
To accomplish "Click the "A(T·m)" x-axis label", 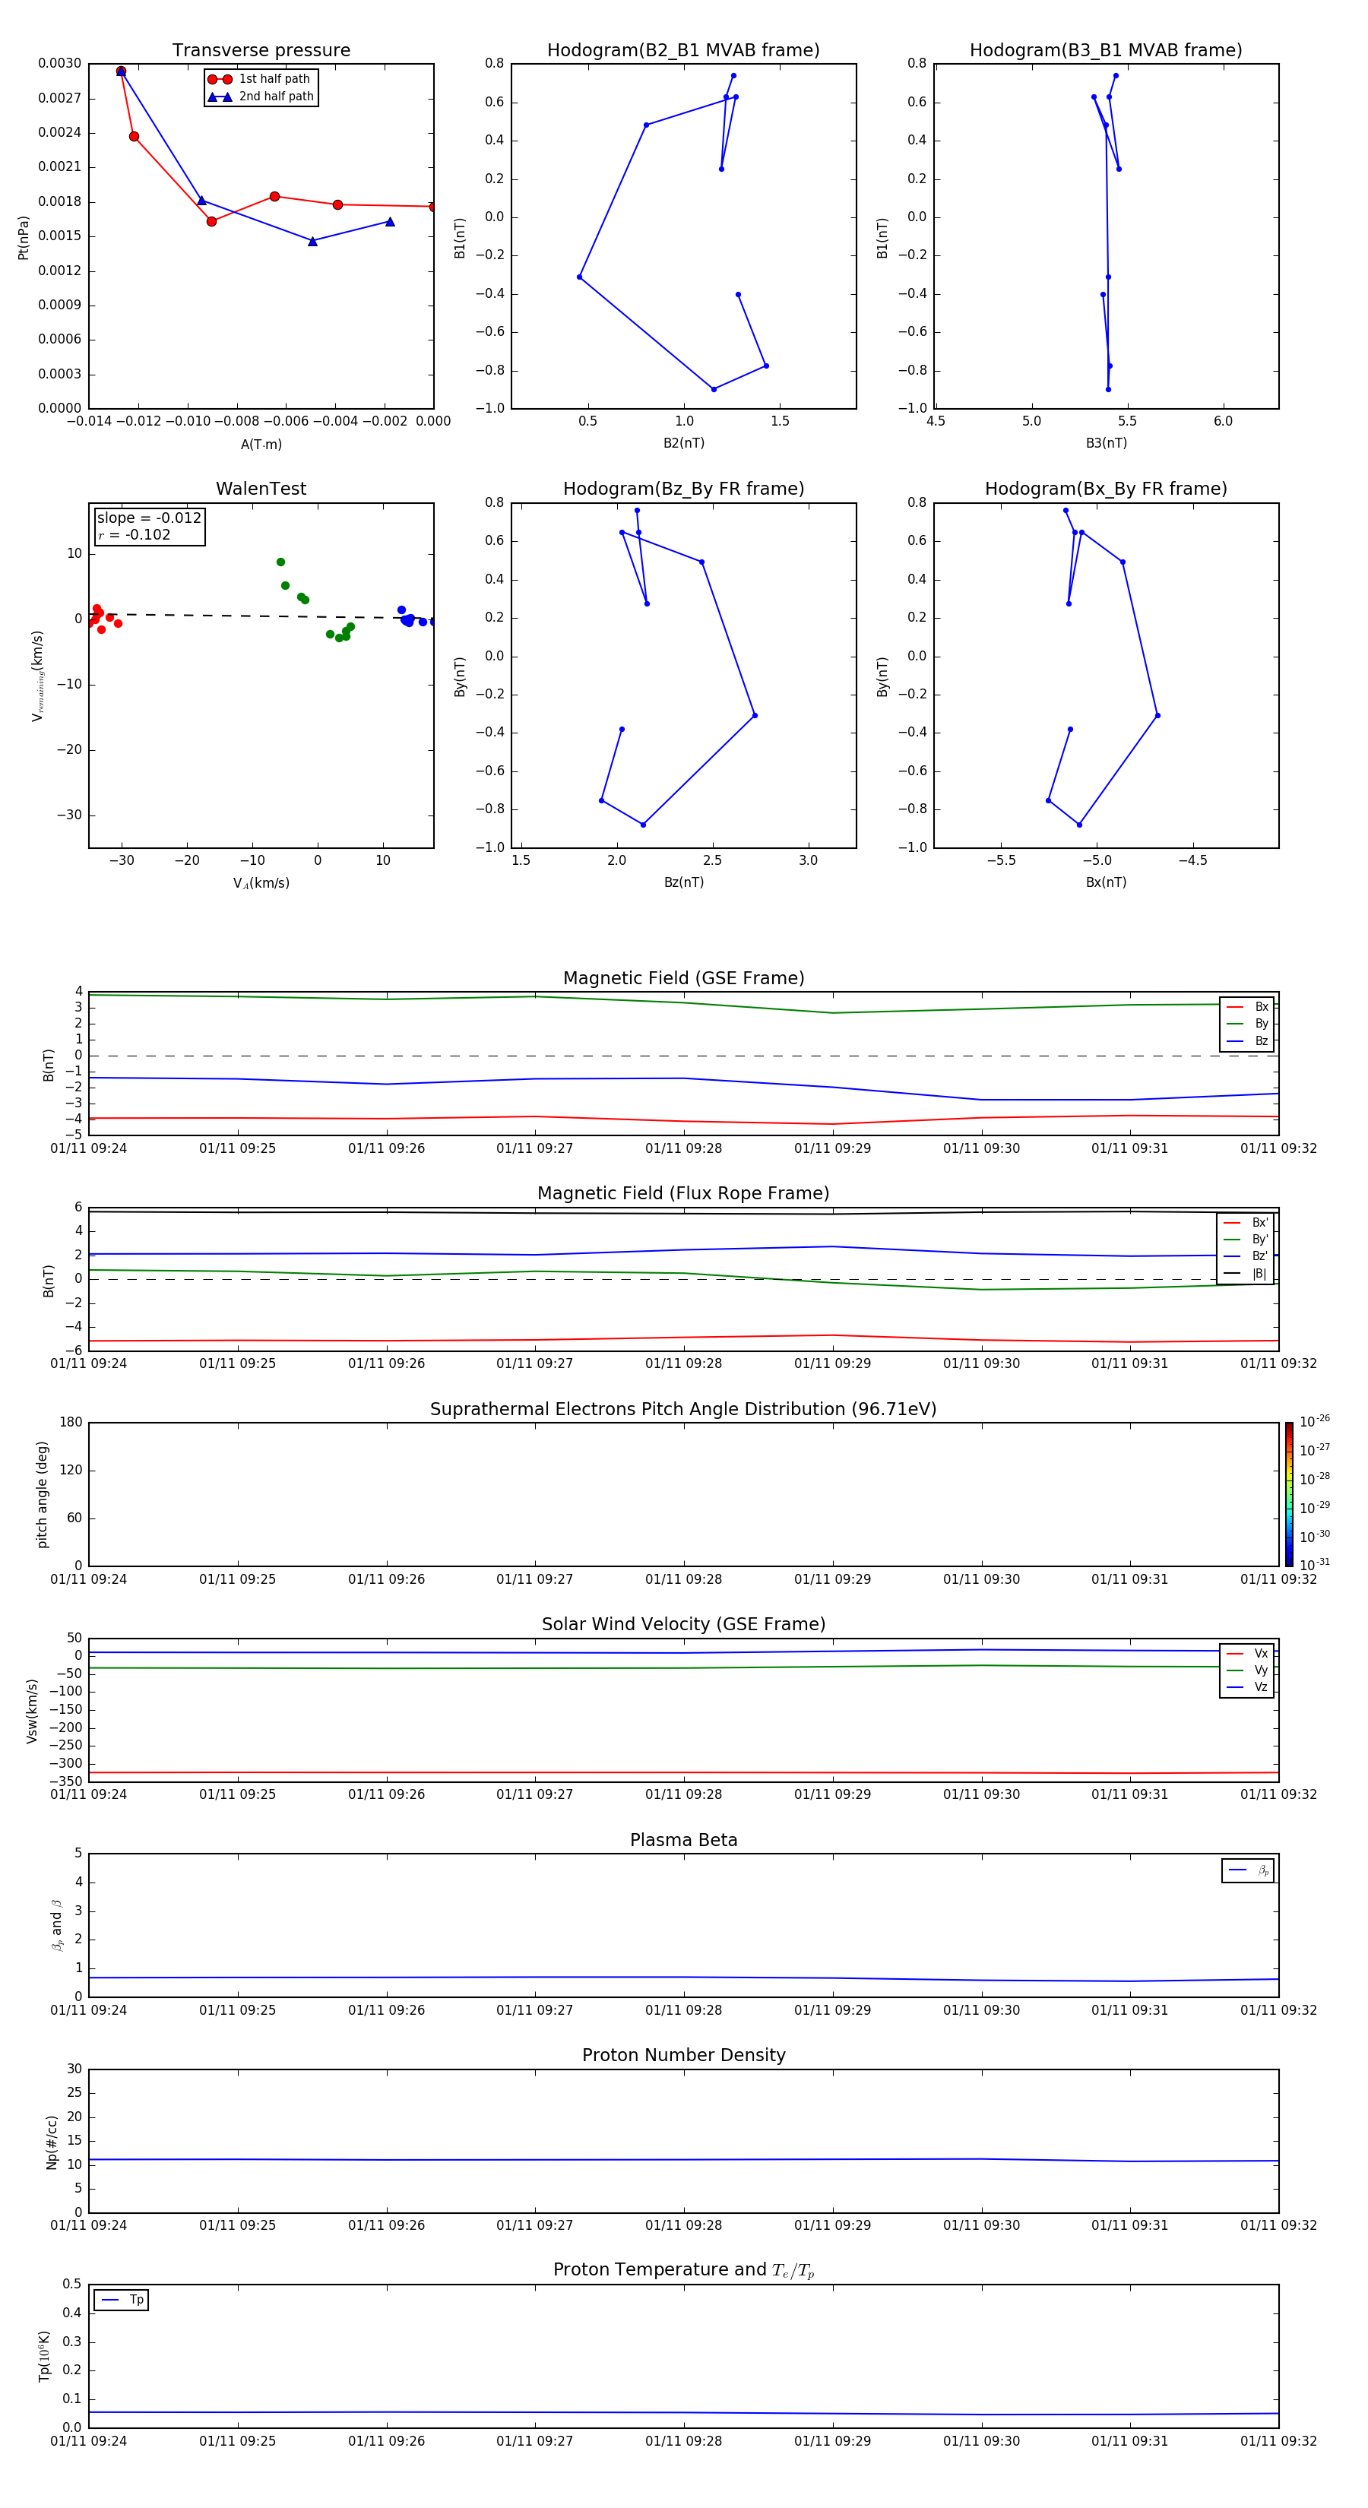I will (261, 444).
